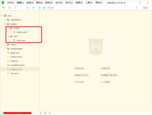Expand the static folder chevron

(5, 45)
